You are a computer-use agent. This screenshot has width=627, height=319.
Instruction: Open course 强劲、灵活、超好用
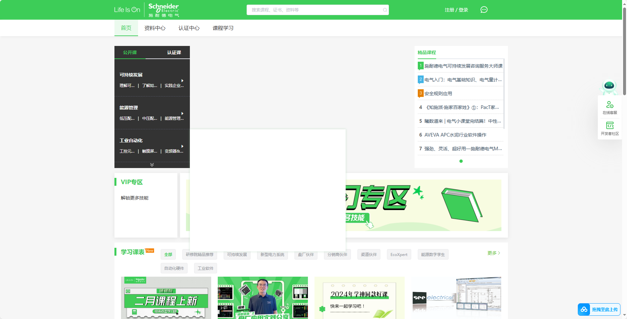(x=463, y=149)
